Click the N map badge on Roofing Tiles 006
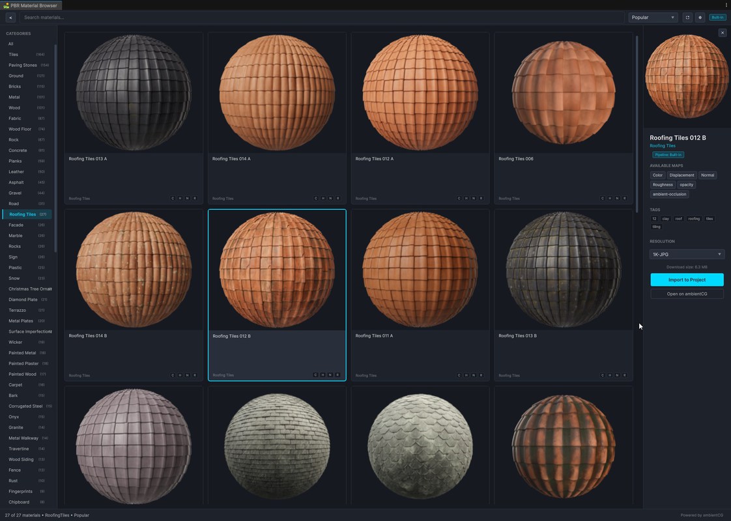The width and height of the screenshot is (731, 521). click(617, 198)
